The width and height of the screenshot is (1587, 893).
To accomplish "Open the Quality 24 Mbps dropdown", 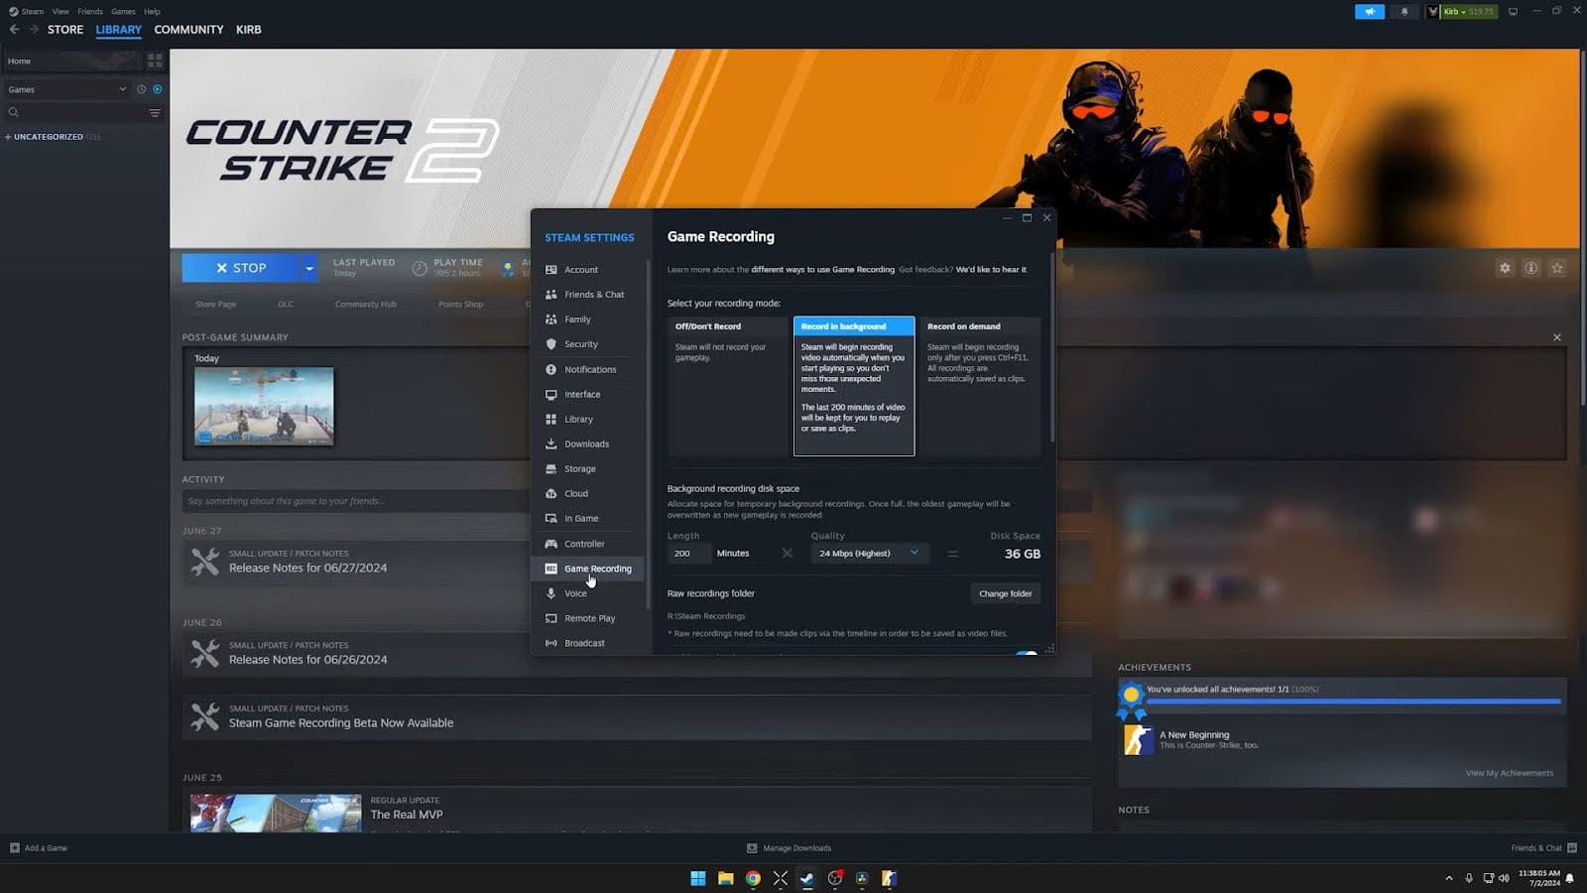I will 870,554.
